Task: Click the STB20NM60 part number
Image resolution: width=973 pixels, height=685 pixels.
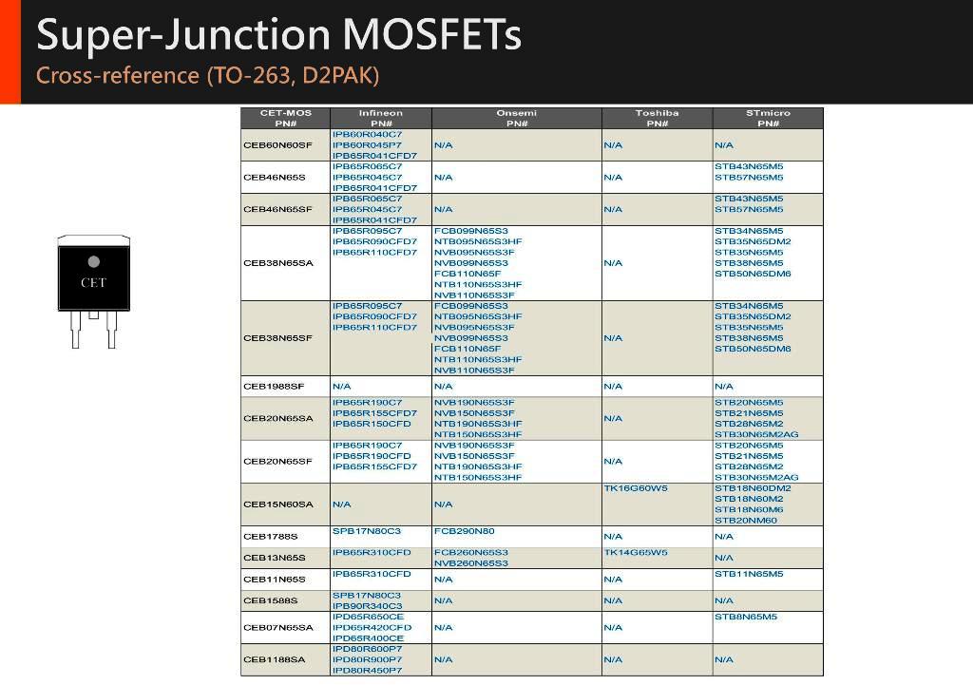Action: pyautogui.click(x=746, y=521)
